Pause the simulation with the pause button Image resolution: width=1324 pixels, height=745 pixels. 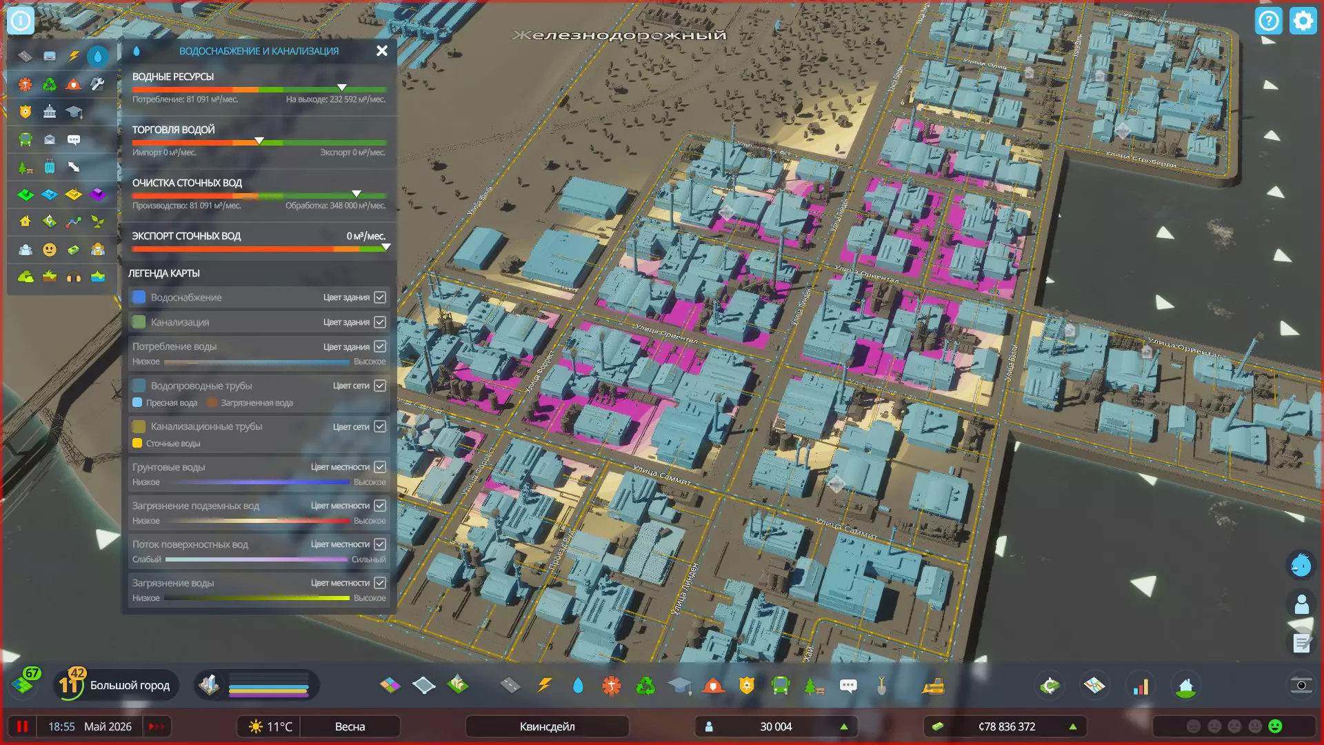22,726
